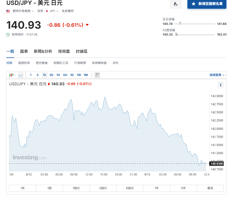Select the 1週 range button
Image resolution: width=230 pixels, height=202 pixels.
coord(49,188)
